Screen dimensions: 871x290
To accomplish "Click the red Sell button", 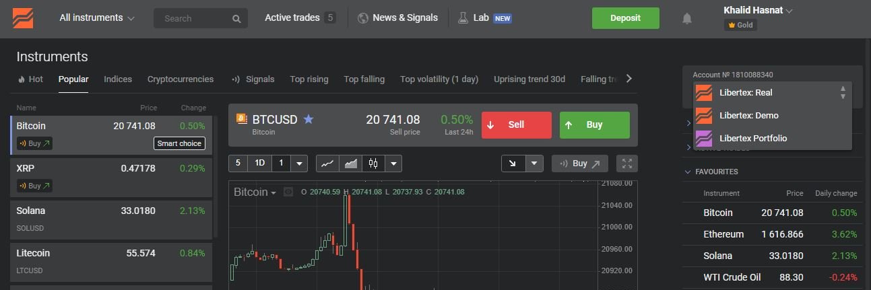I will point(516,125).
